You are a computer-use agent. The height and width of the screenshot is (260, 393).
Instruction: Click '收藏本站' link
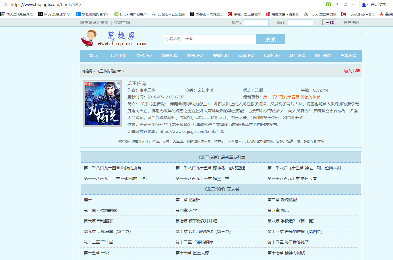pyautogui.click(x=122, y=22)
